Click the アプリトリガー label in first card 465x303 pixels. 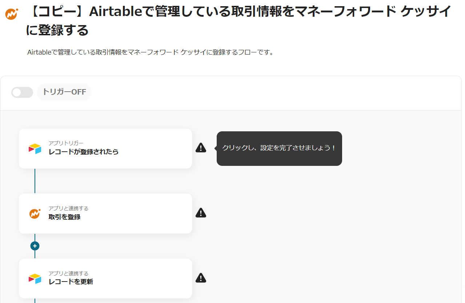pyautogui.click(x=66, y=143)
